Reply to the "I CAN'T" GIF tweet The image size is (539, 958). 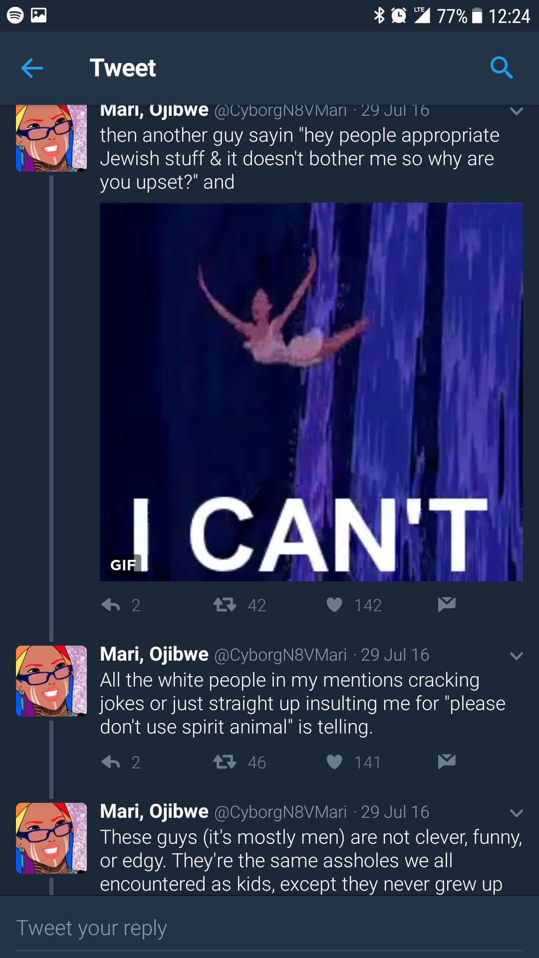pyautogui.click(x=111, y=605)
